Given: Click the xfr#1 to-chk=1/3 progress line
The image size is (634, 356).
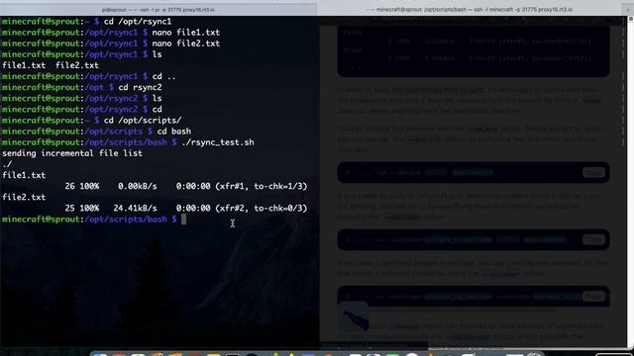Looking at the screenshot, I should click(186, 186).
